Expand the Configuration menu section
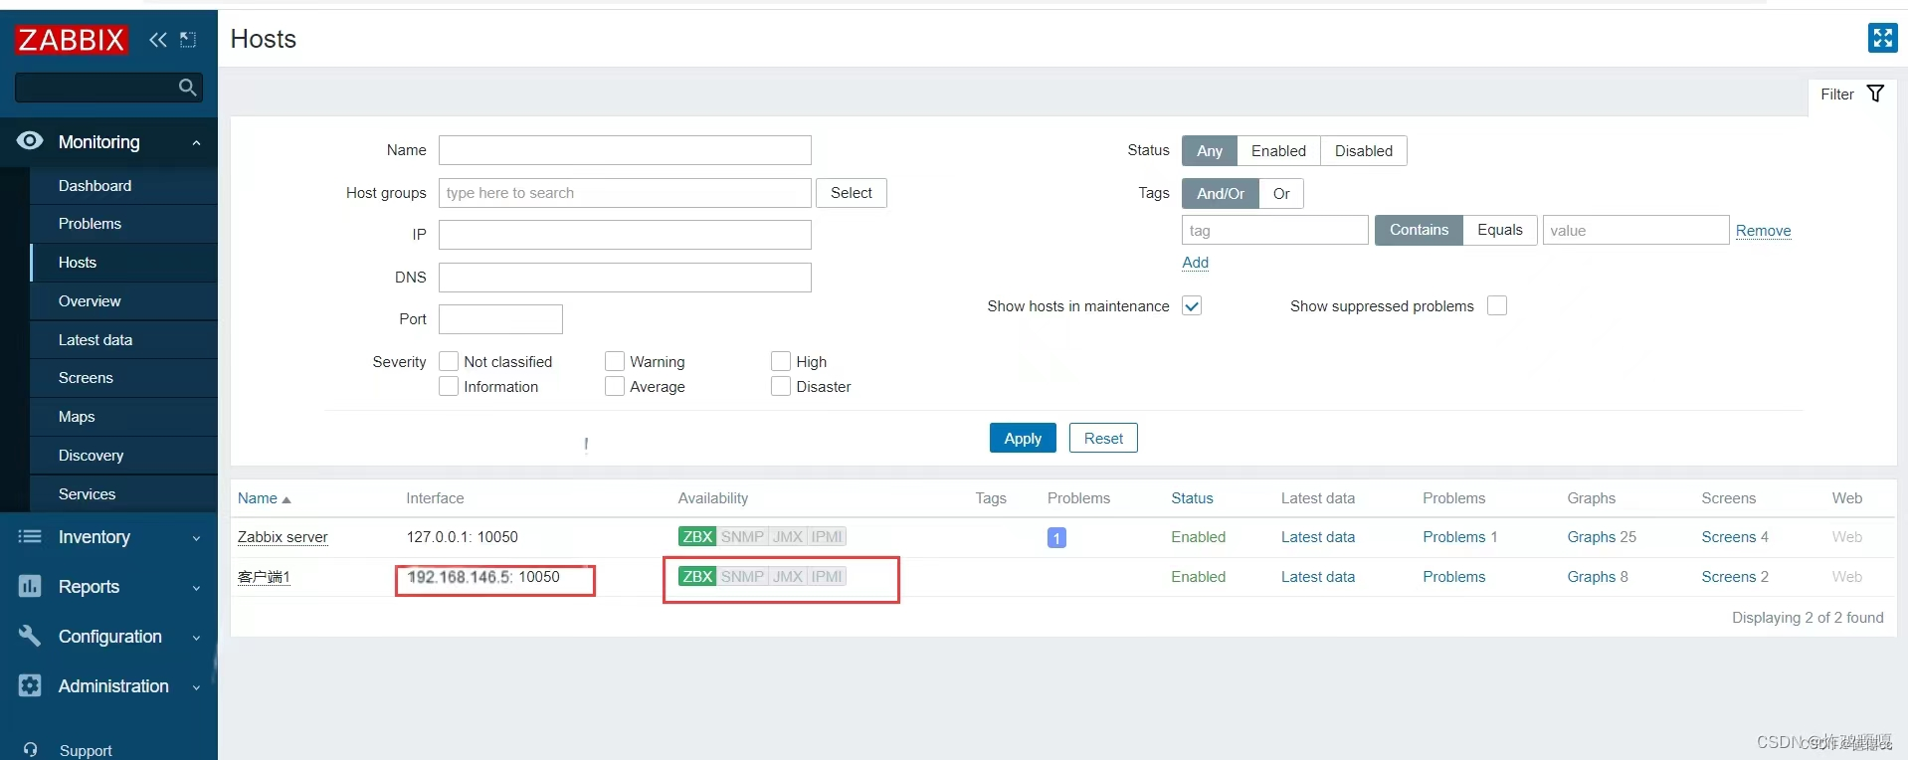Viewport: 1908px width, 760px height. 196,638
